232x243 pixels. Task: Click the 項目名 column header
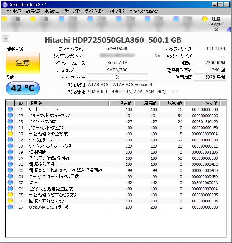coord(68,103)
